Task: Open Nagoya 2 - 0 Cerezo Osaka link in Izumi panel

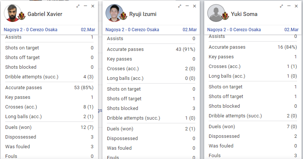Action: pyautogui.click(x=132, y=30)
